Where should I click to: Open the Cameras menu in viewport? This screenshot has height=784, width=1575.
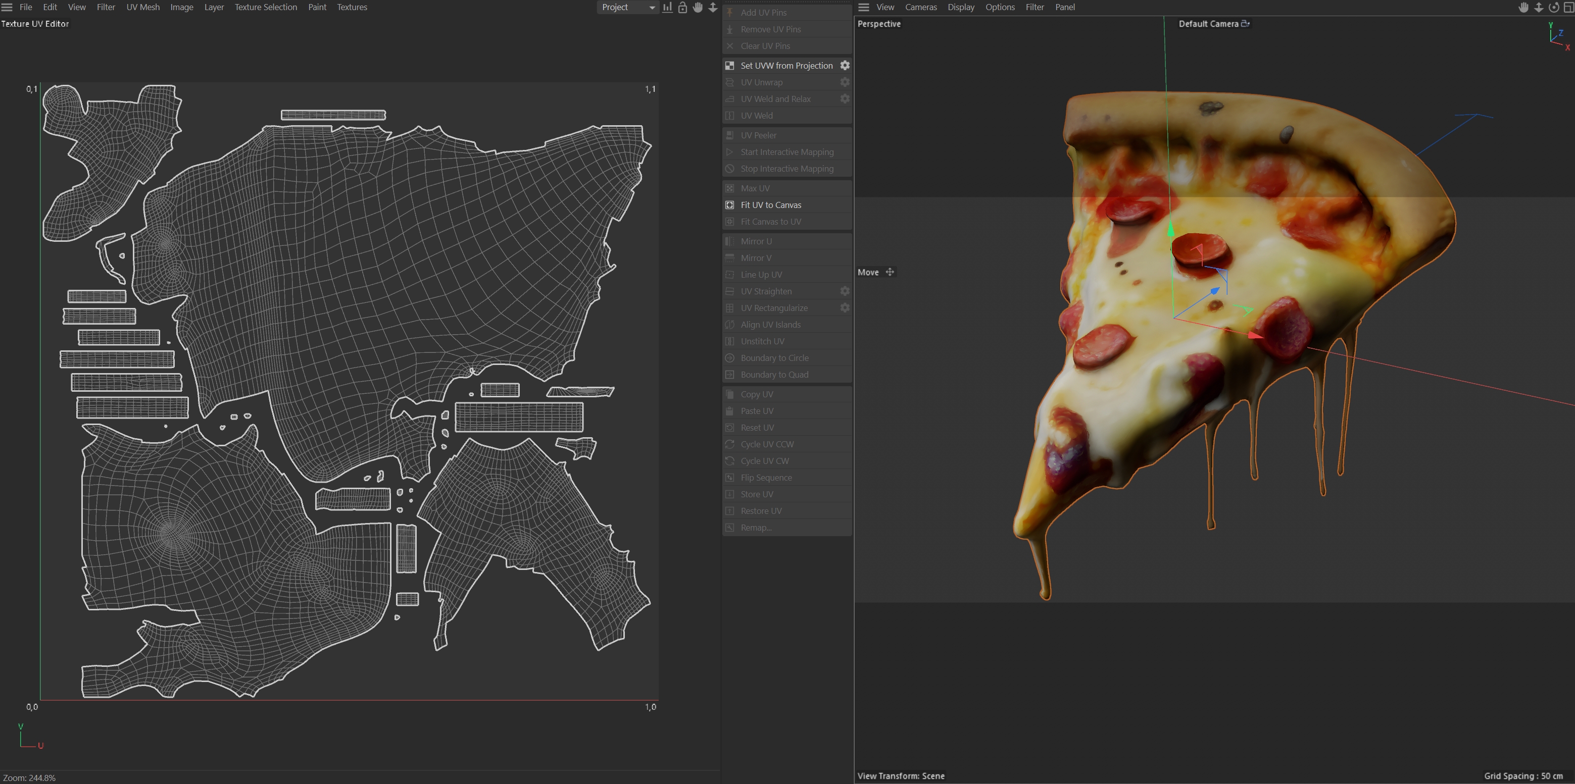coord(921,8)
